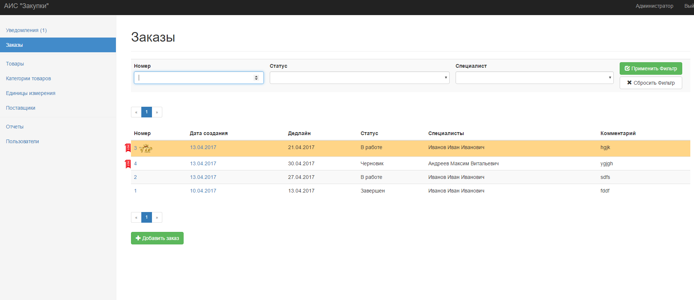Click the Специалисты column header
Image resolution: width=694 pixels, height=300 pixels.
point(446,133)
